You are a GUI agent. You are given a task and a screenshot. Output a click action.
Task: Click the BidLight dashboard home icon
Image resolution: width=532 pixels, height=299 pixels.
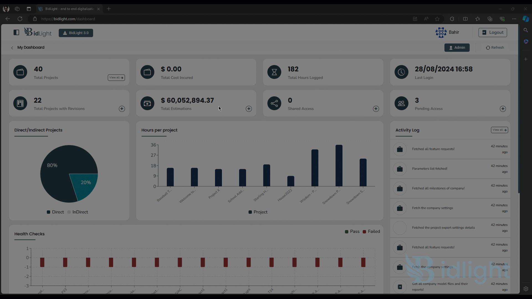[x=38, y=32]
